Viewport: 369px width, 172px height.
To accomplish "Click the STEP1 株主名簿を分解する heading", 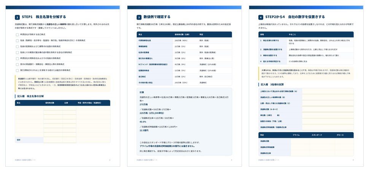I will click(44, 17).
